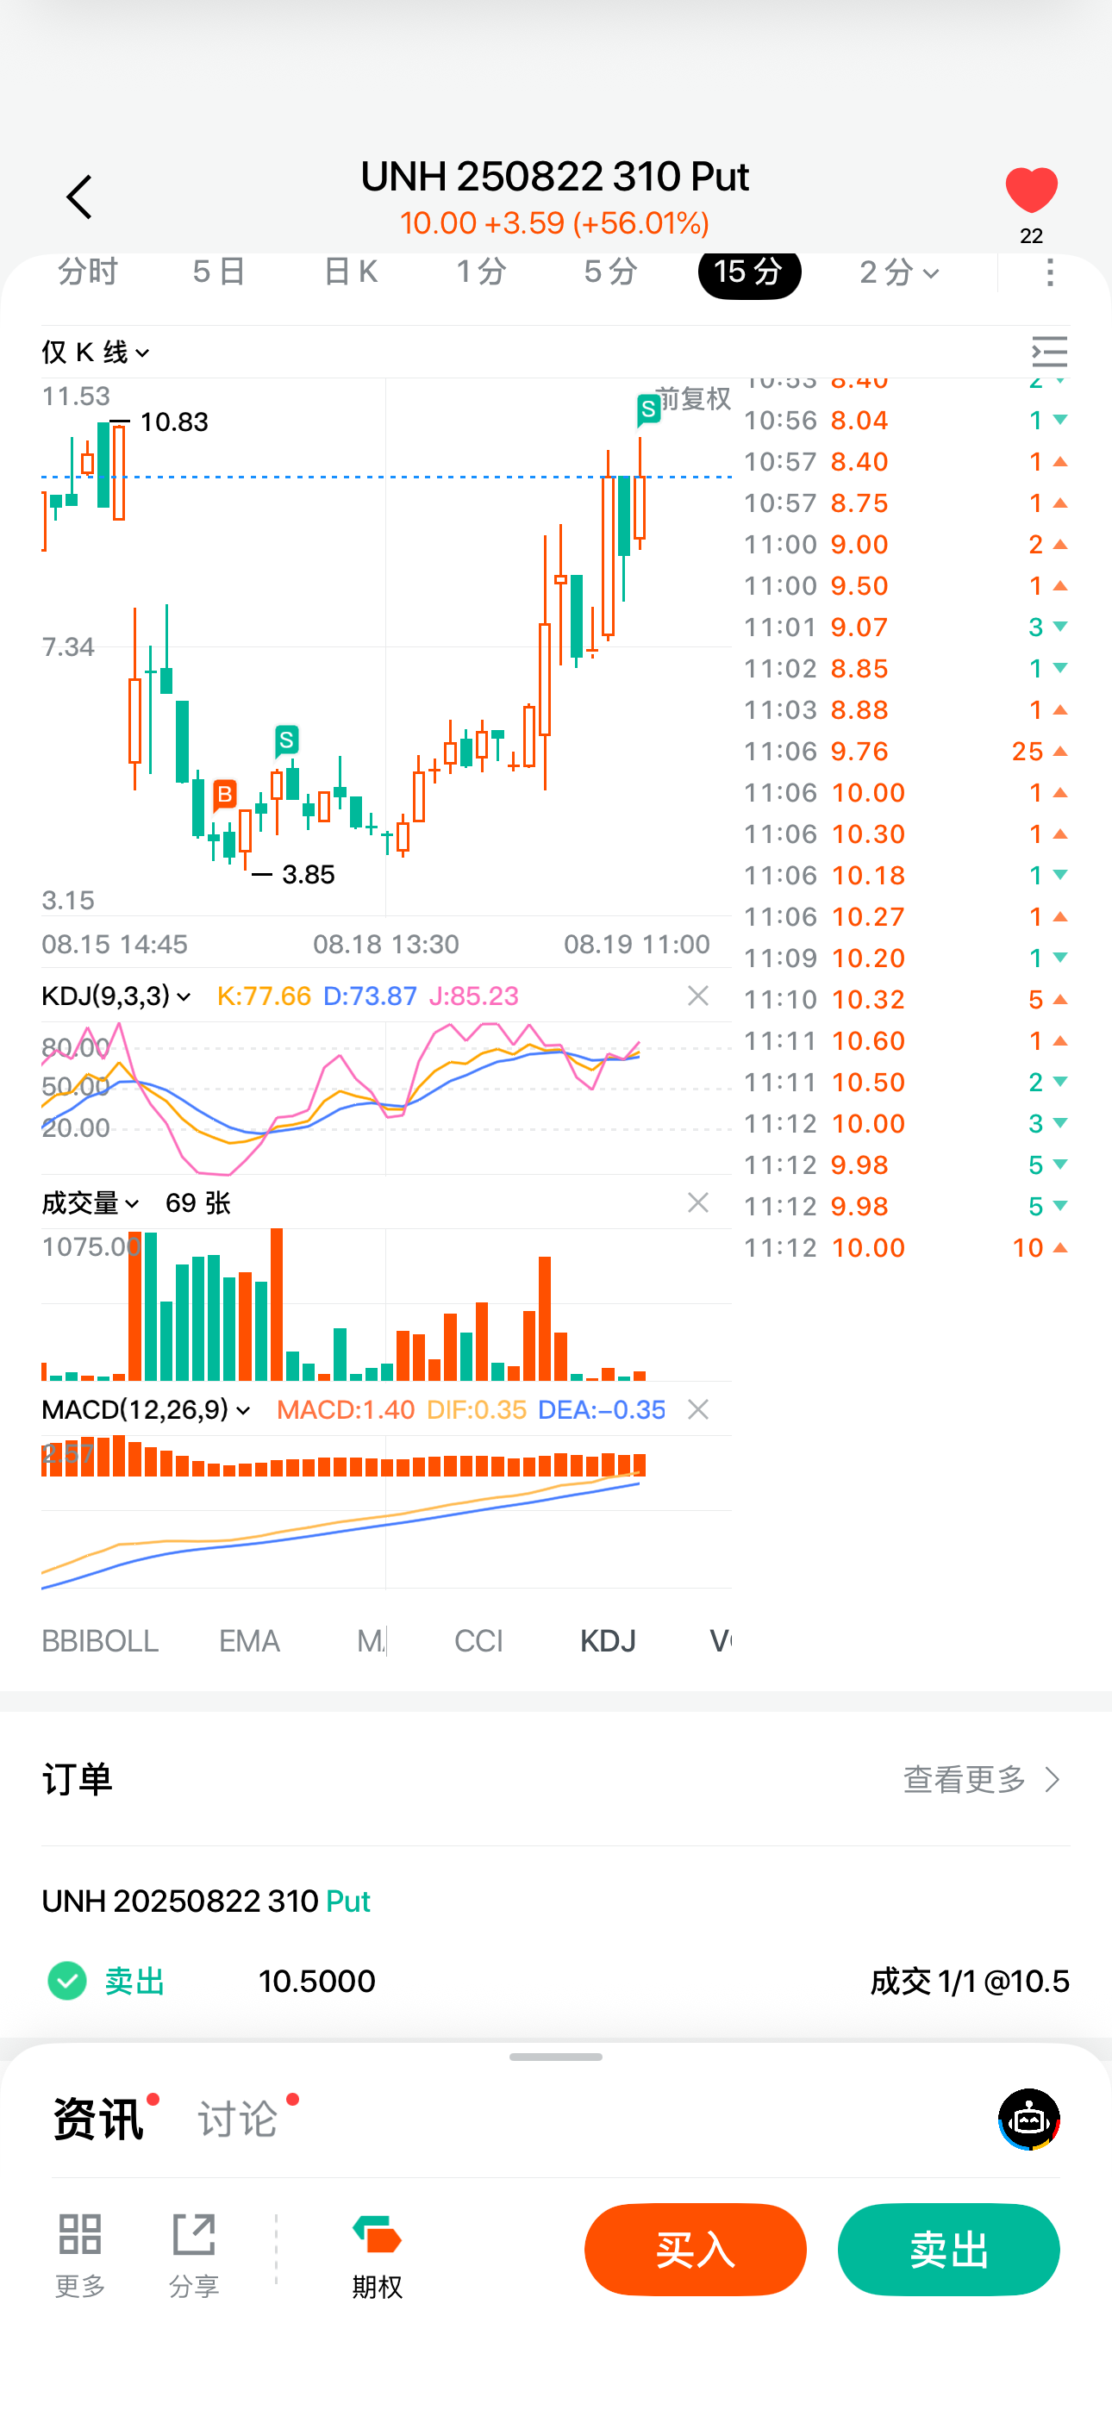Expand the KDJ(9,3,3) parameter dropdown
The height and width of the screenshot is (2410, 1112).
click(116, 996)
